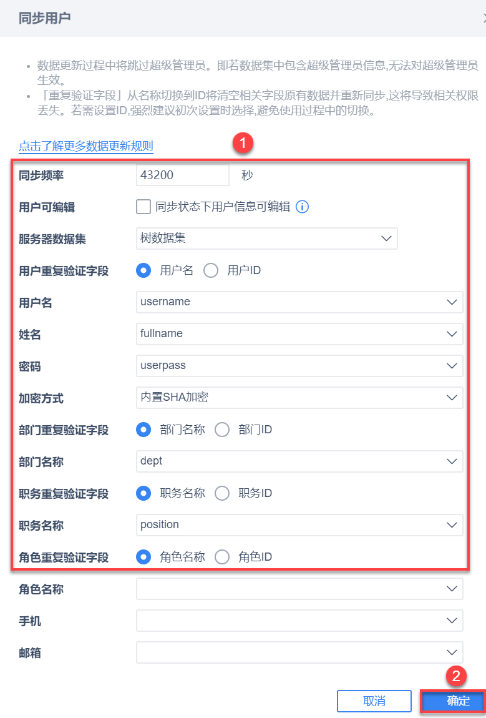This screenshot has height=718, width=486.
Task: Expand the 用户名 field dropdown
Action: tap(299, 302)
